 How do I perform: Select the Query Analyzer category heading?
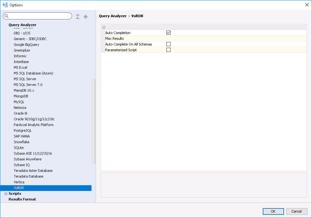(x=22, y=25)
